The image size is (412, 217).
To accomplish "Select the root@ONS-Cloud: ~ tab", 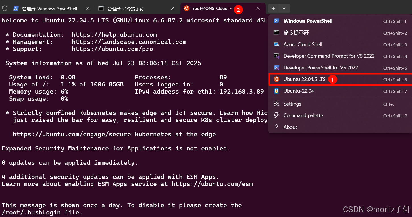I will (x=213, y=9).
